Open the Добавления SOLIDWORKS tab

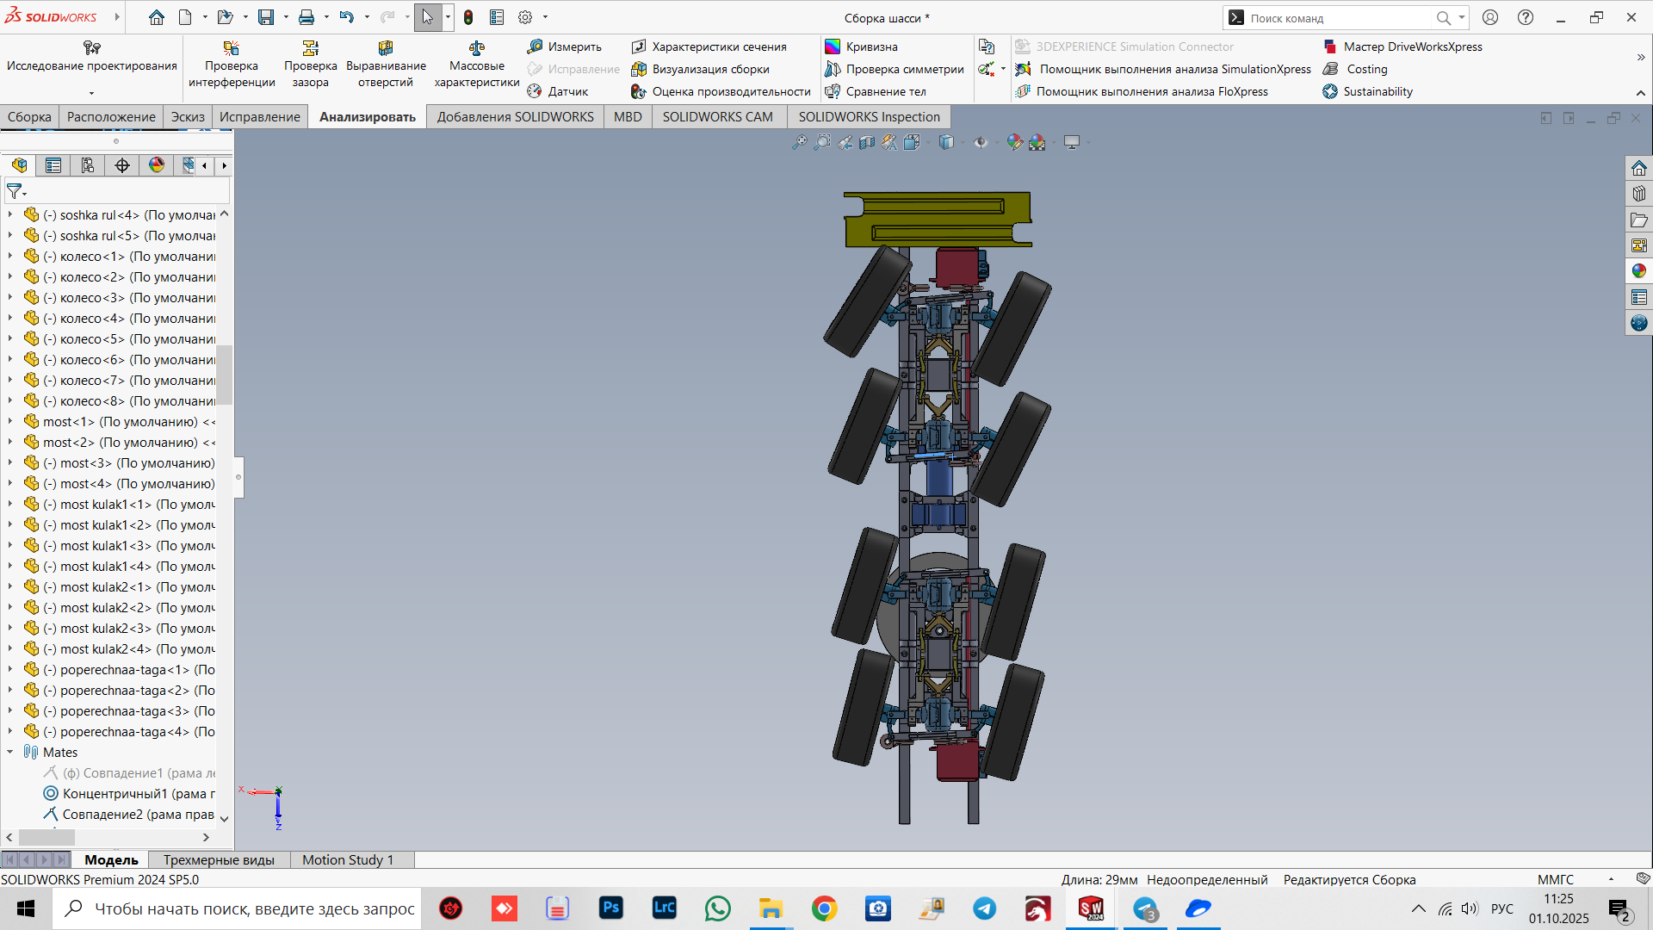[515, 117]
